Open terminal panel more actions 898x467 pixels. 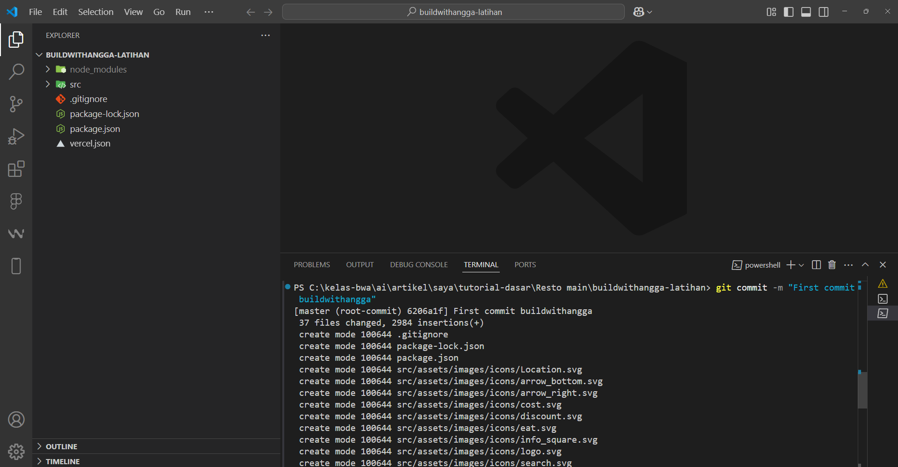[848, 265]
